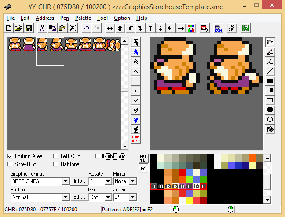Uncheck the Editing Area checkbox
Image resolution: width=285 pixels, height=217 pixels.
click(x=10, y=156)
